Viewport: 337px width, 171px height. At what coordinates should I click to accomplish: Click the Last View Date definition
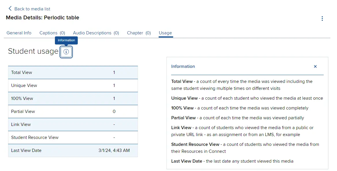point(232,161)
